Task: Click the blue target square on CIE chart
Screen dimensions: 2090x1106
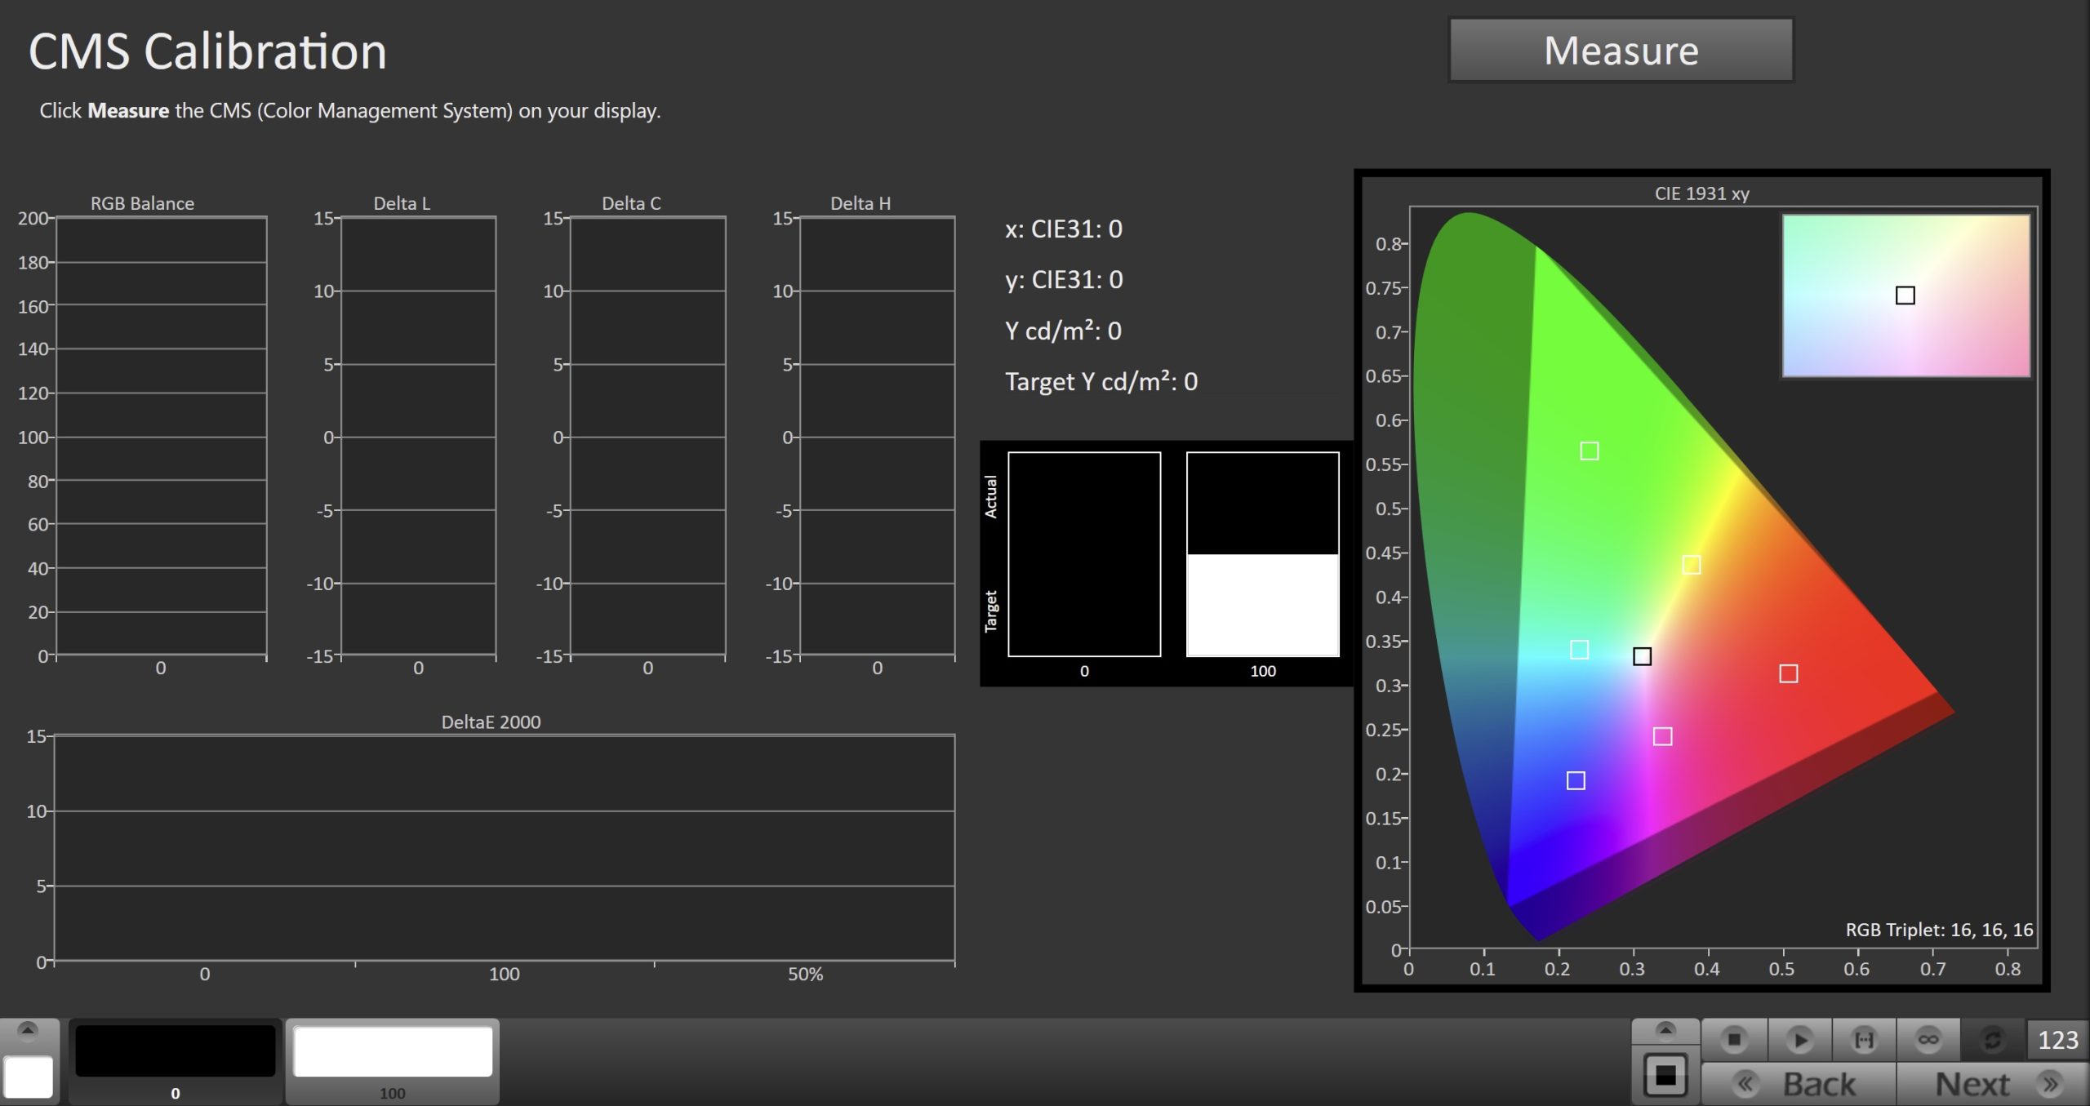Action: [x=1576, y=780]
